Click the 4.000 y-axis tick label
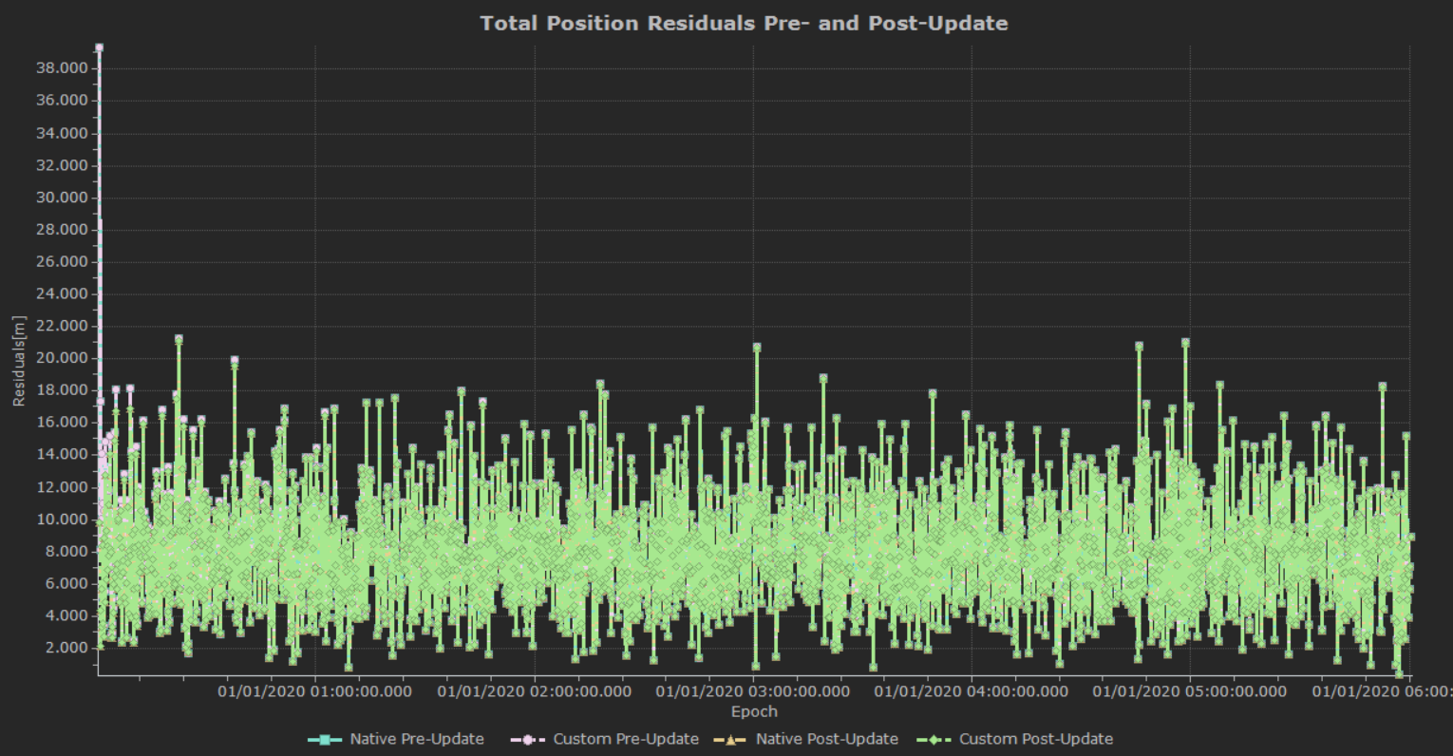 click(65, 616)
